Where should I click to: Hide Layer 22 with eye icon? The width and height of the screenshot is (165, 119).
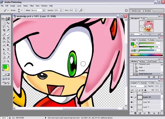pos(132,102)
